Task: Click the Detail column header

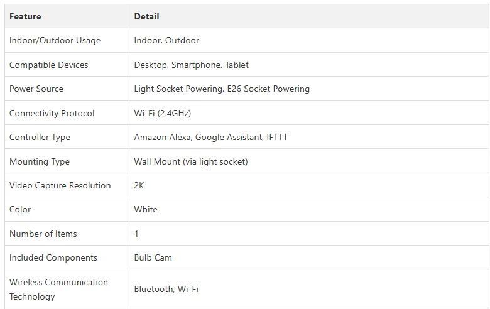Action: tap(146, 16)
